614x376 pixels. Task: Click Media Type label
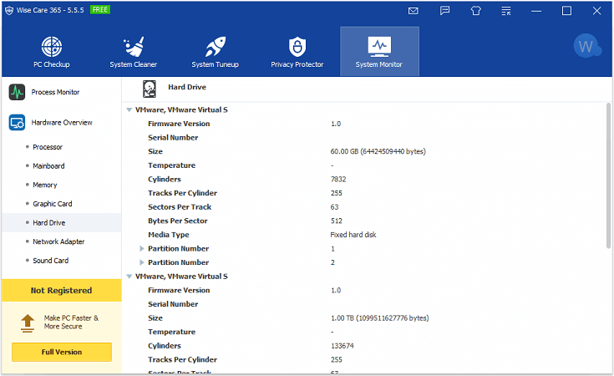(169, 235)
